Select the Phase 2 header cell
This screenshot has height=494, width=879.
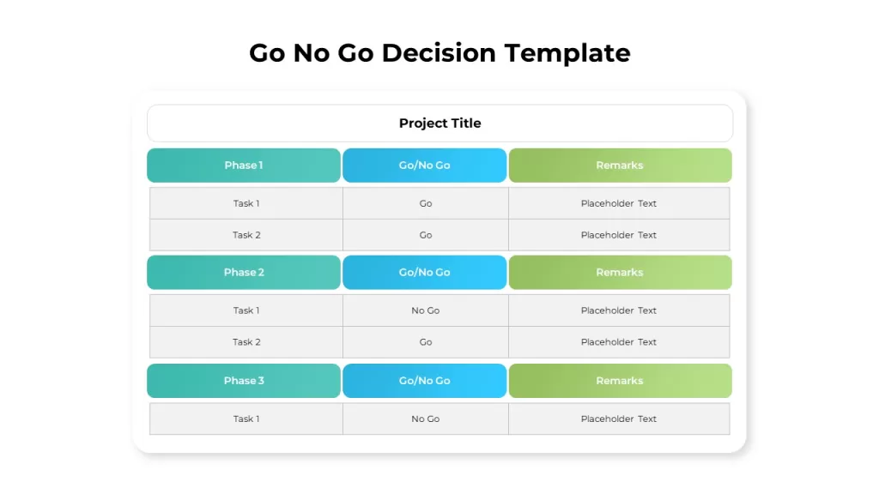click(x=244, y=272)
